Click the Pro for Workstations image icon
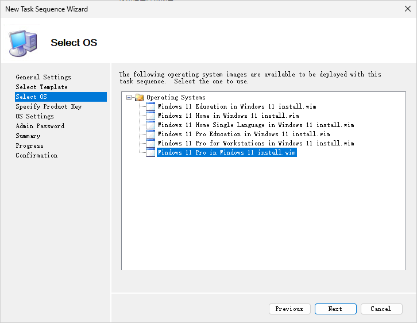 point(150,143)
